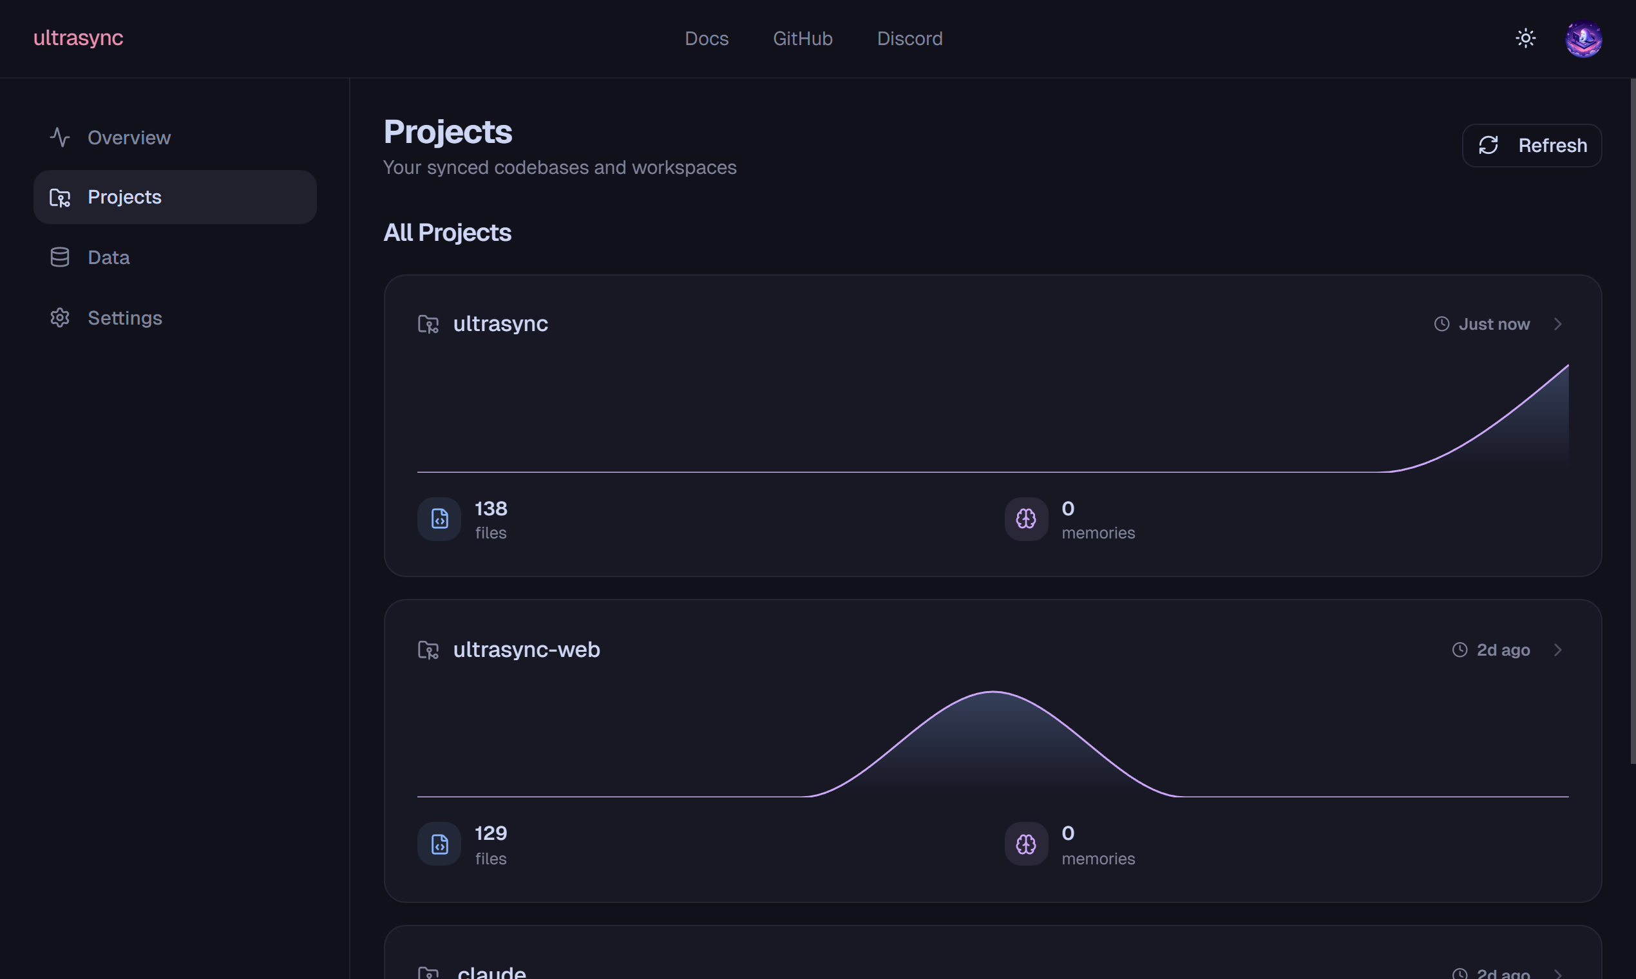Open the user avatar menu
The image size is (1636, 979).
click(1583, 39)
